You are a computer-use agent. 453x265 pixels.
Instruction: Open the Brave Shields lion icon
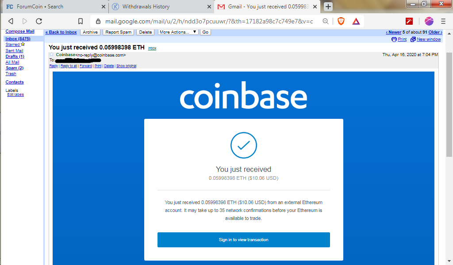341,21
